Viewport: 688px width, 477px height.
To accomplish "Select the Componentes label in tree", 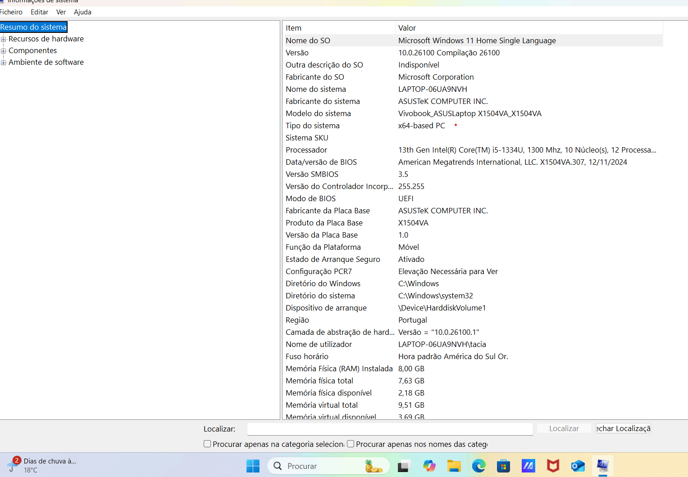I will point(32,50).
